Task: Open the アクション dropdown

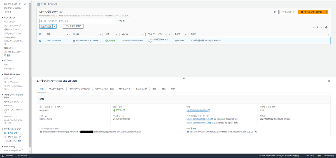Action: pyautogui.click(x=288, y=12)
